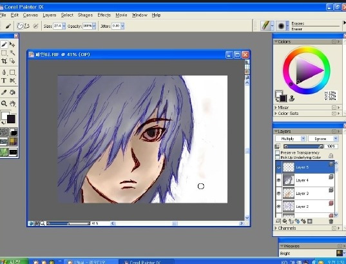The width and height of the screenshot is (346, 264).
Task: Open the Multiply composite method dropdown
Action: 291,139
